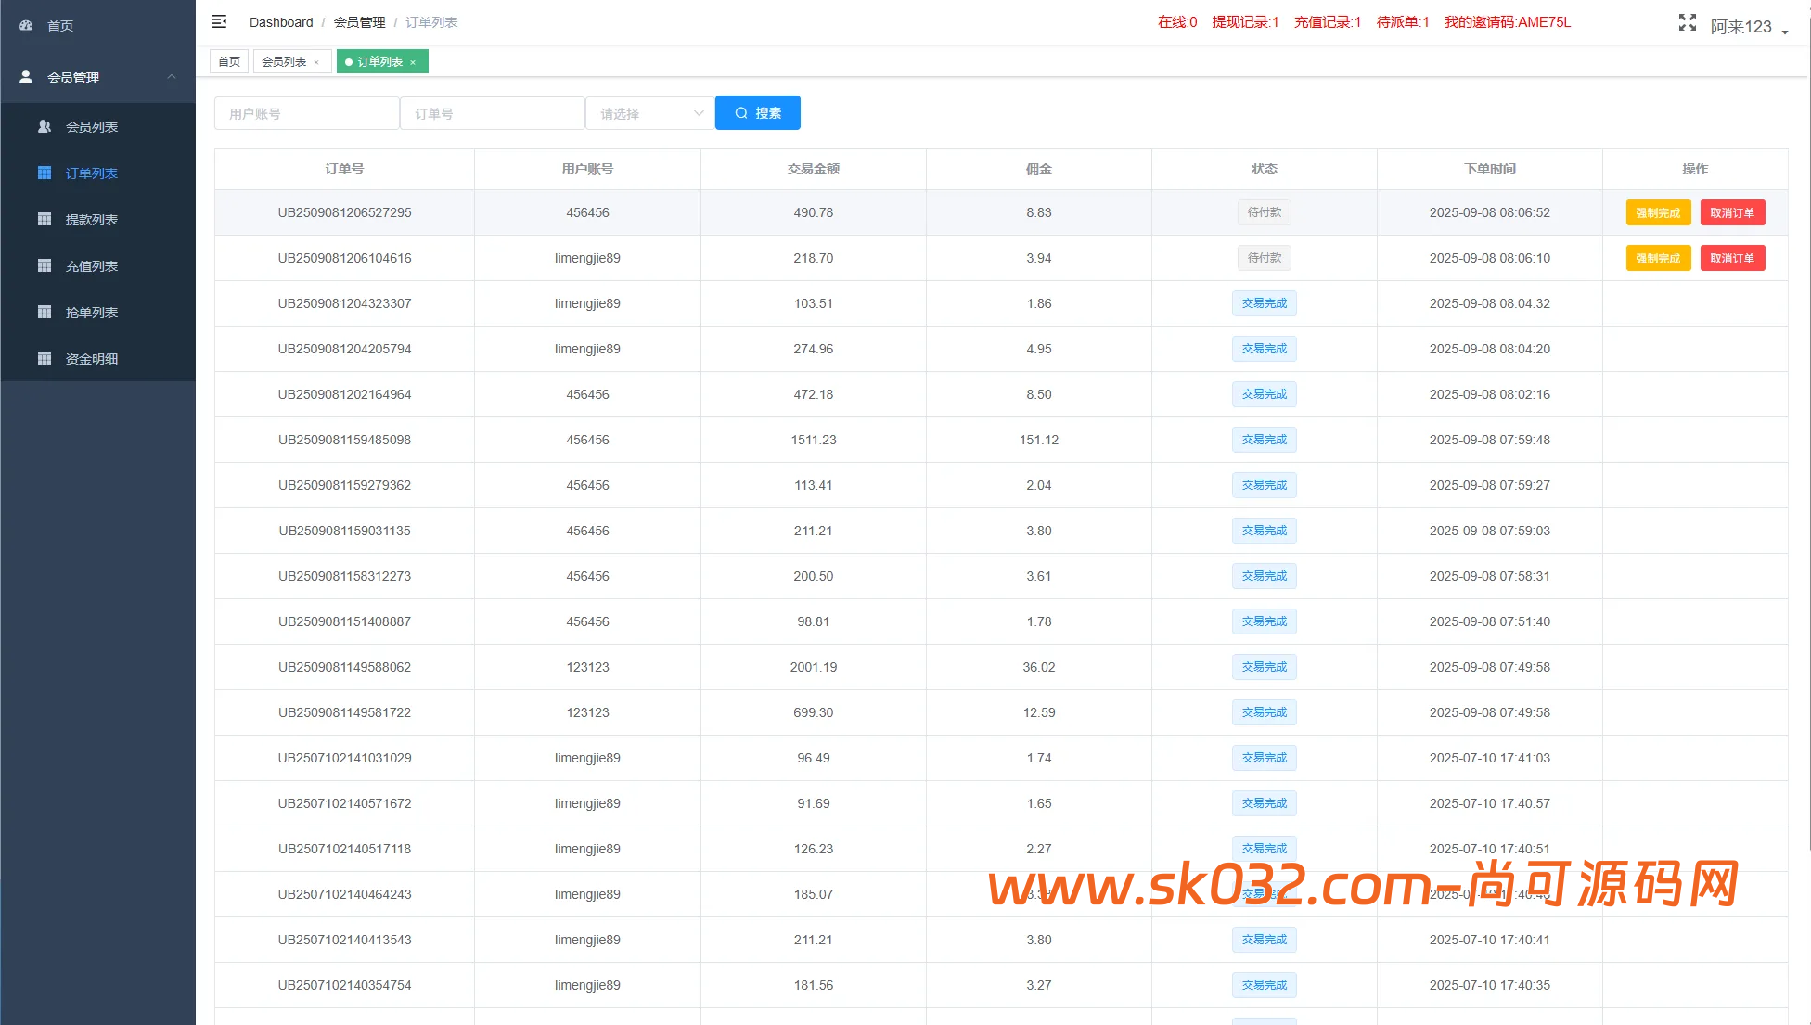Open the 请选择 status dropdown

coord(649,112)
